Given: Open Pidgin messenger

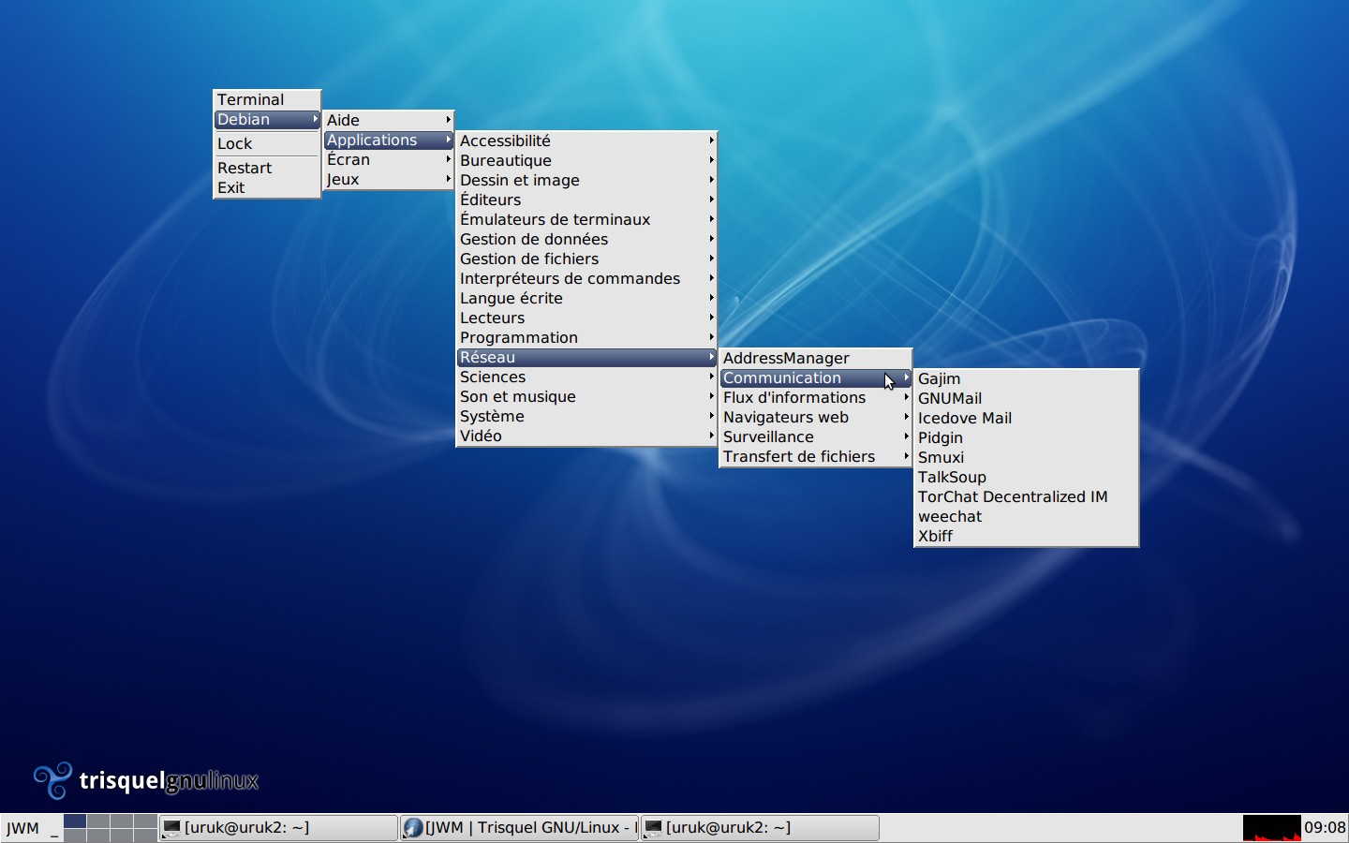Looking at the screenshot, I should click(1027, 437).
